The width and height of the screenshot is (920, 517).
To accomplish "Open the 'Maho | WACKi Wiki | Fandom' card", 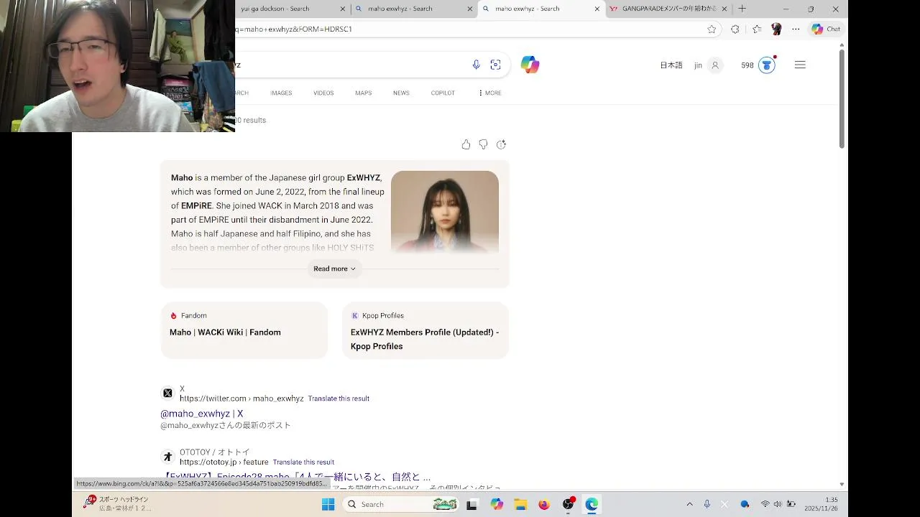I will click(244, 330).
